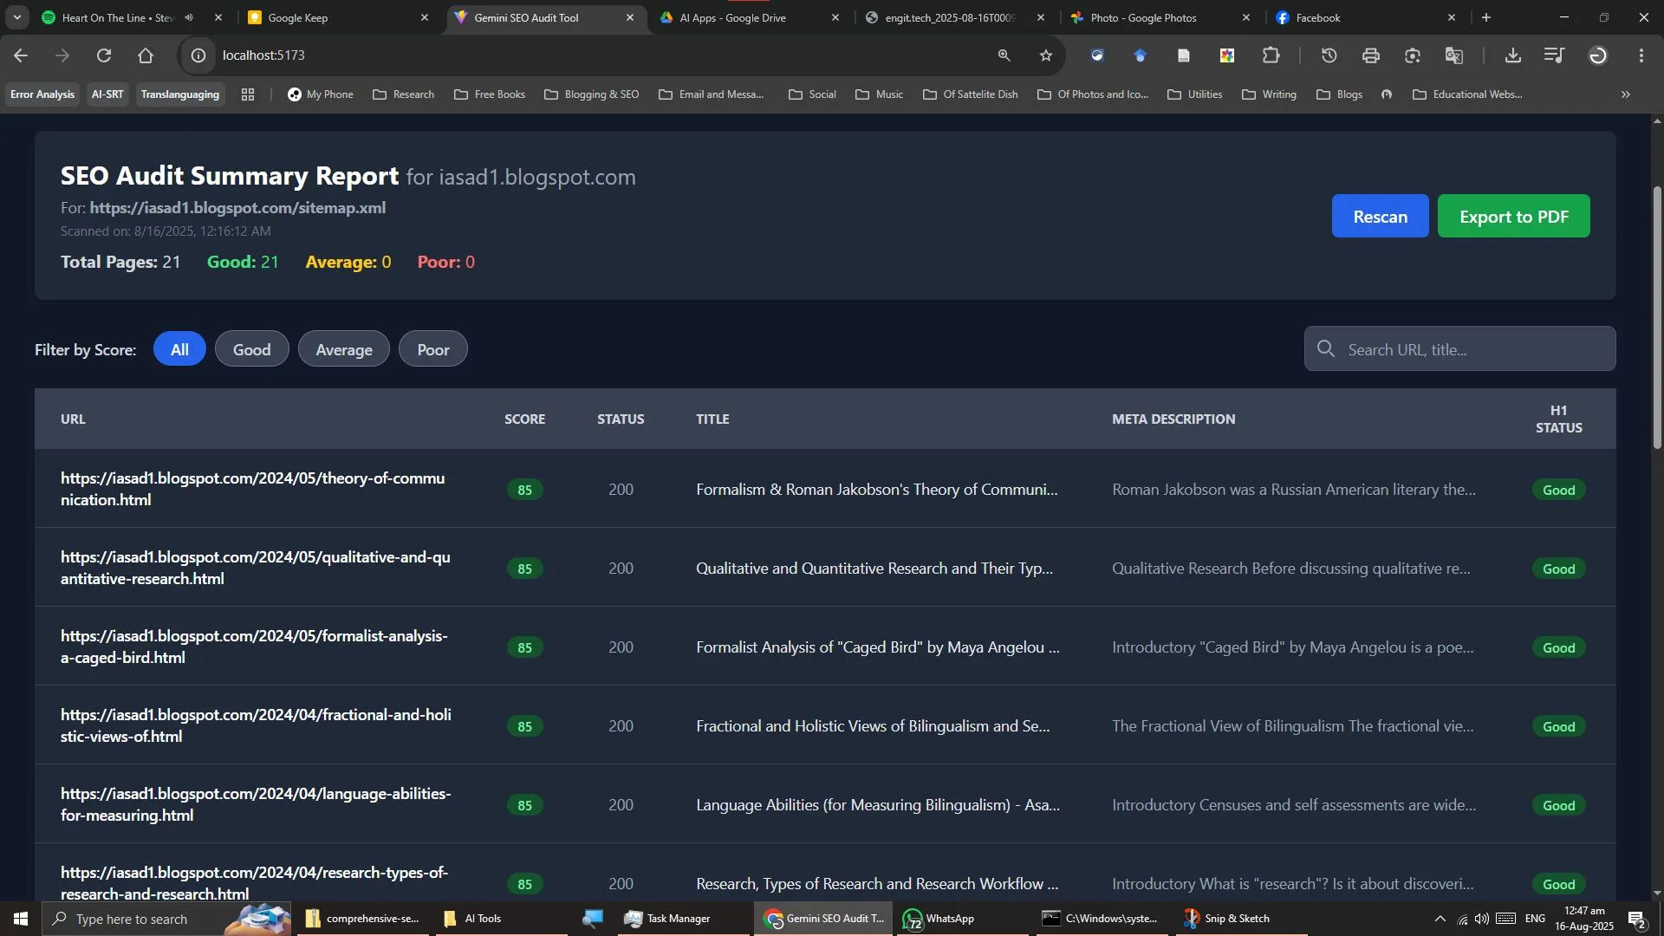Click the magnifier in the search field
This screenshot has height=936, width=1664.
1326,348
